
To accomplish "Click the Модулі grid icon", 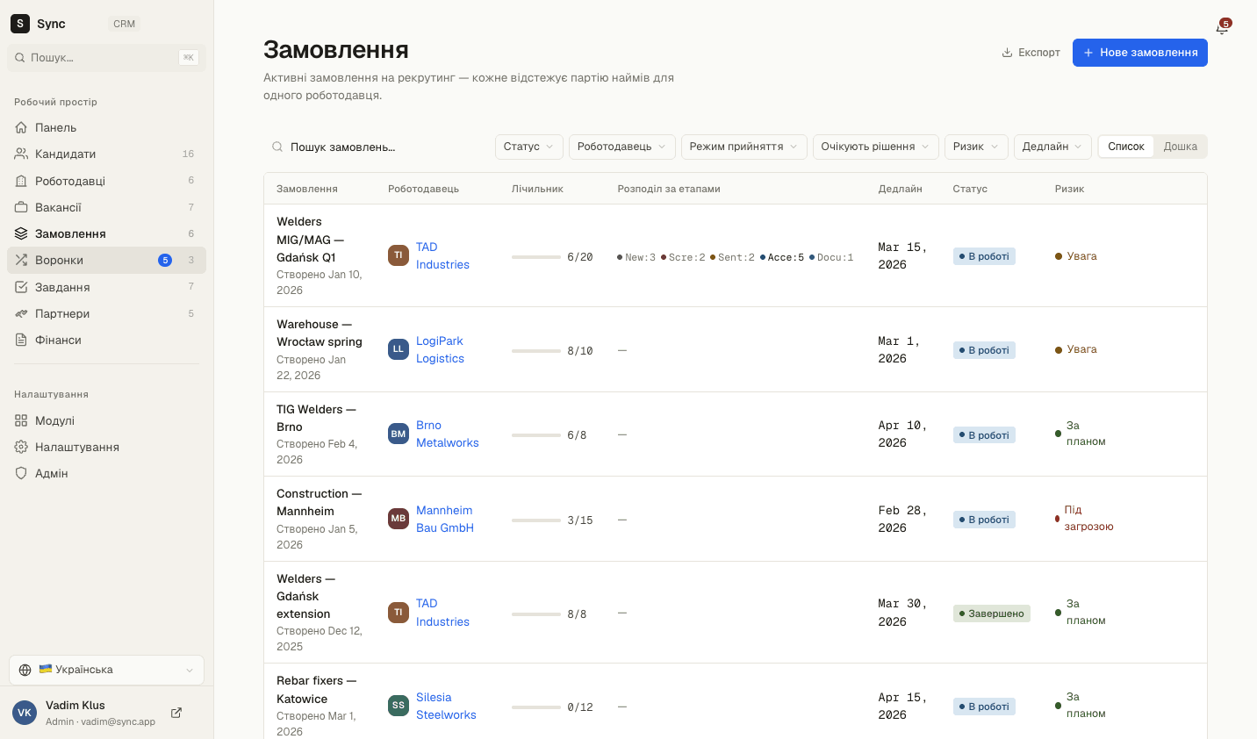I will [x=21, y=420].
